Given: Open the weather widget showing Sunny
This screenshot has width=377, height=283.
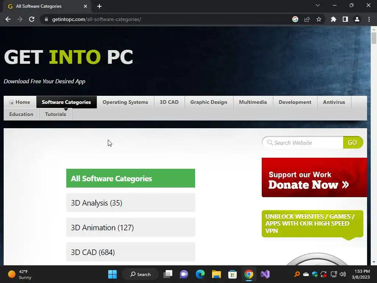Looking at the screenshot, I should (x=20, y=274).
